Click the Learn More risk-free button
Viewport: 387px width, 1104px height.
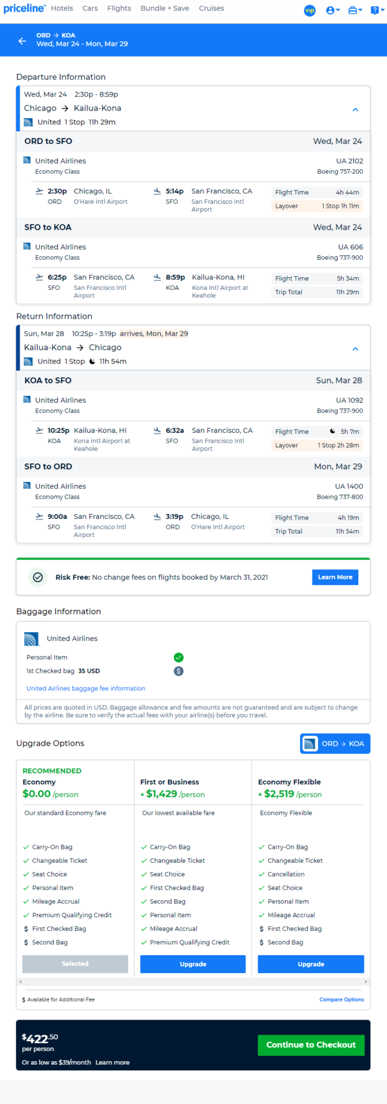[x=335, y=577]
